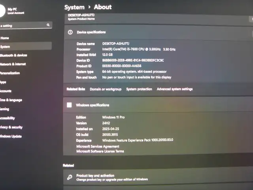
Task: Click the search magnifier icon
Action: point(48,25)
